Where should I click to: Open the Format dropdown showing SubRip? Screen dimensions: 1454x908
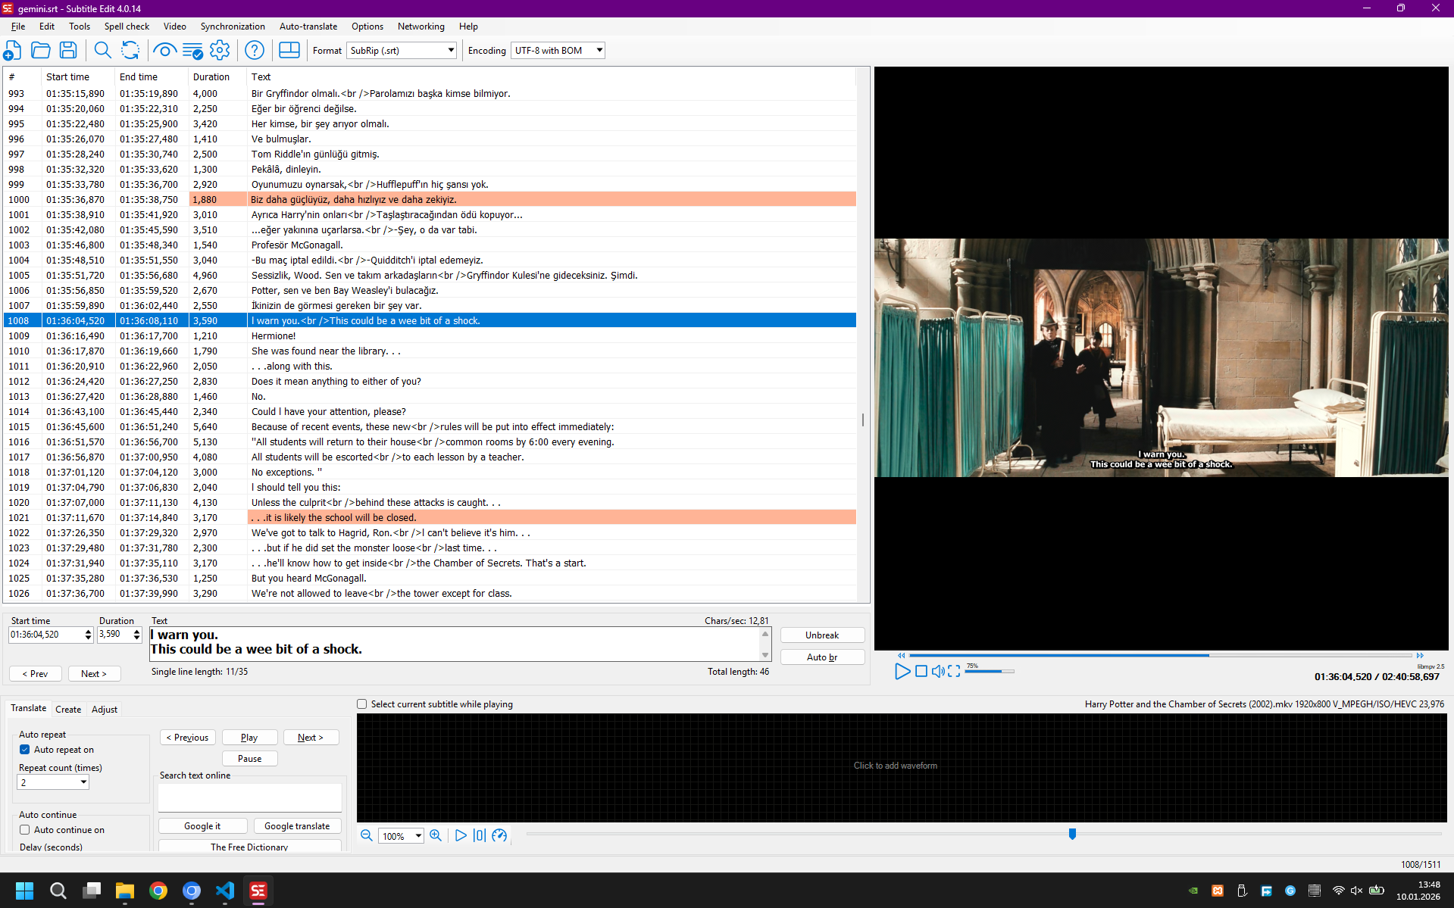pos(402,51)
